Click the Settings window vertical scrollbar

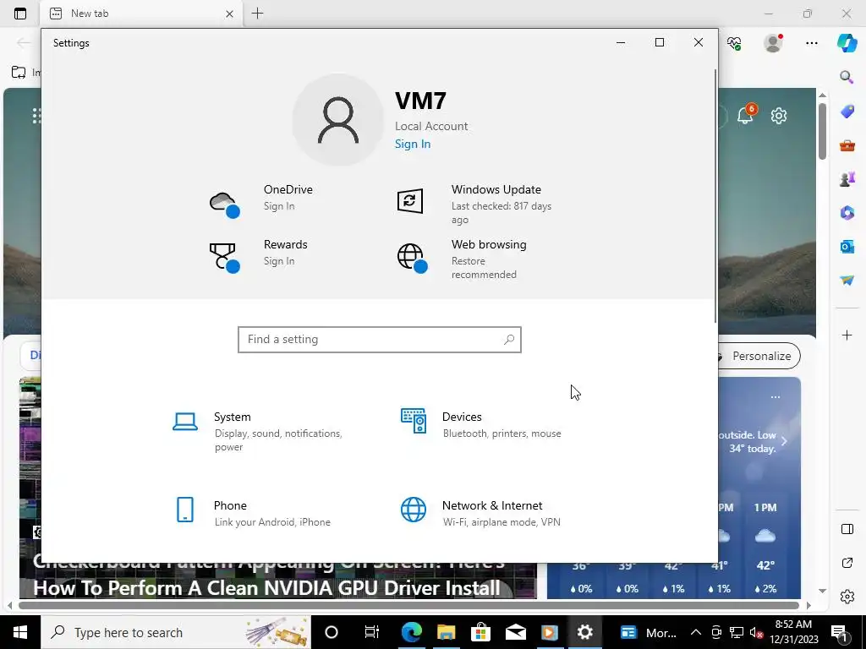715,196
